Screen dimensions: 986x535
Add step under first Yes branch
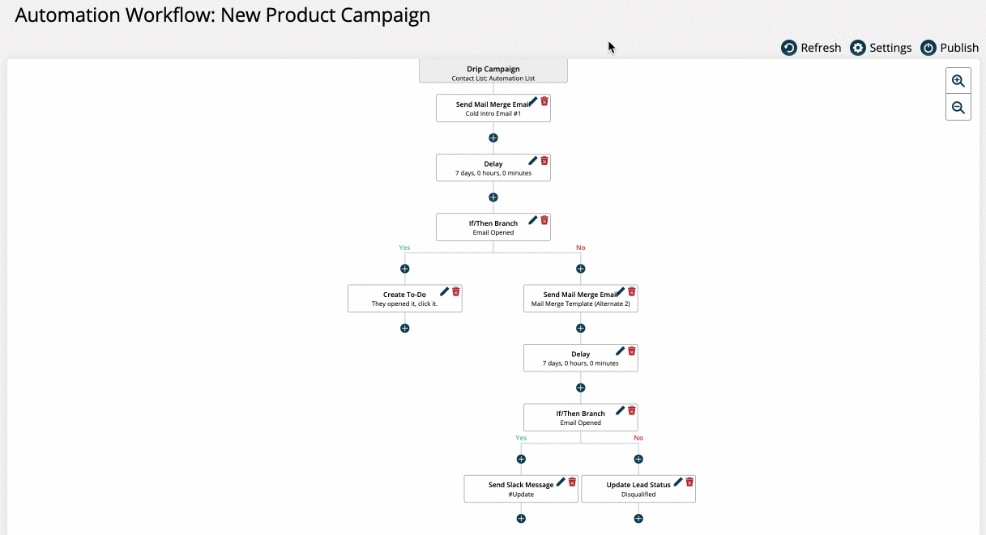(x=405, y=269)
